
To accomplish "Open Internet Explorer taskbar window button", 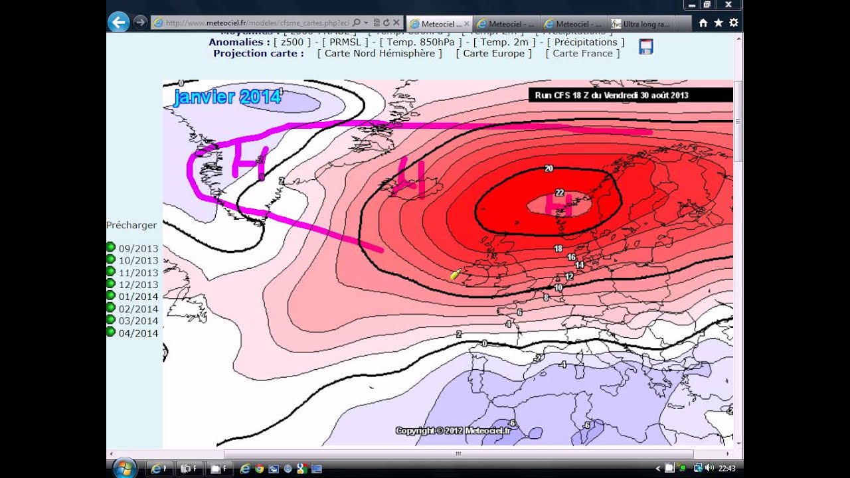I will 158,469.
